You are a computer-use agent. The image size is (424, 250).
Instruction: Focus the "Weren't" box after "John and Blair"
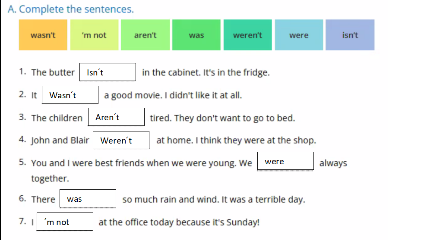pyautogui.click(x=121, y=141)
